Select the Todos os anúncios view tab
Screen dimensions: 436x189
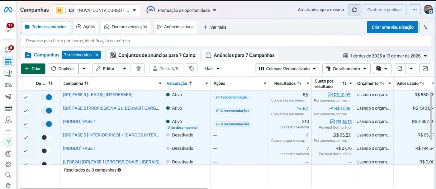coord(45,27)
